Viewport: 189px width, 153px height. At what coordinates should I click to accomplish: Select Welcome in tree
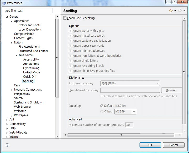click(20, 111)
